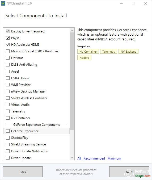152x180 pixels.
Task: Uncheck HD Audio via HDMI
Action: coord(8,45)
